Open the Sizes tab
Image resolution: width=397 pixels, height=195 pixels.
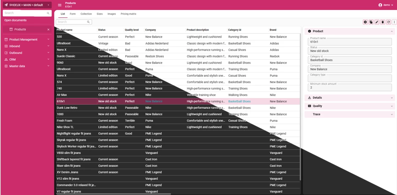pos(99,14)
